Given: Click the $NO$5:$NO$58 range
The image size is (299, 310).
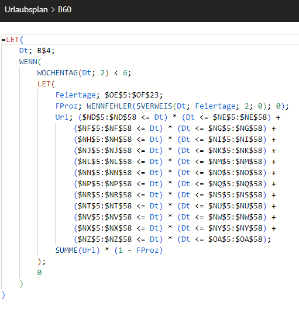Looking at the screenshot, I should pos(235,173).
